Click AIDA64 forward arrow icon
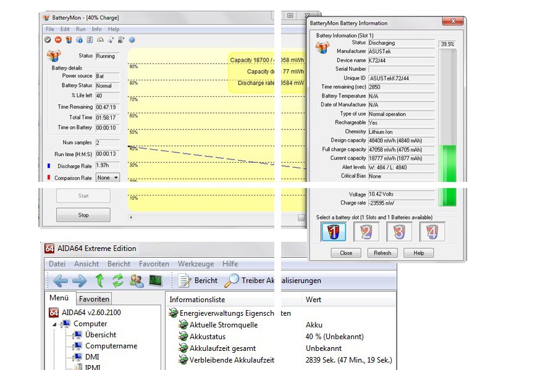This screenshot has width=556, height=370. coord(80,281)
